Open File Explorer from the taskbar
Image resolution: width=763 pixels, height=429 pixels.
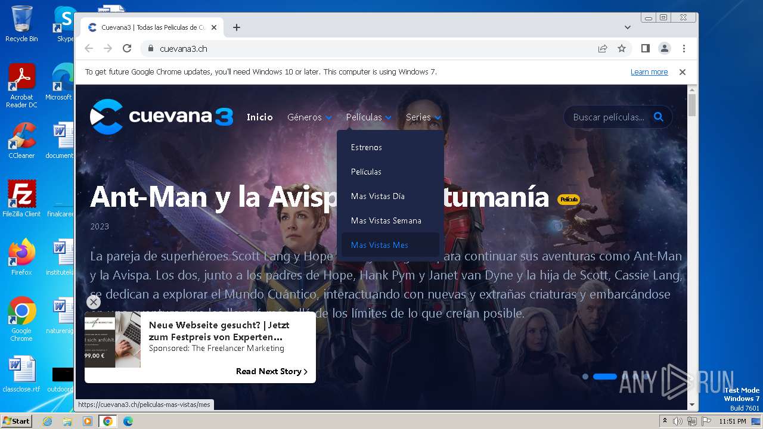point(67,421)
